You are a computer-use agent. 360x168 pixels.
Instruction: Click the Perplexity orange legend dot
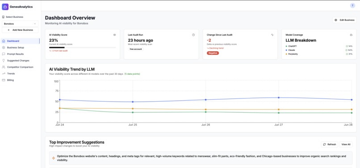tap(286, 54)
